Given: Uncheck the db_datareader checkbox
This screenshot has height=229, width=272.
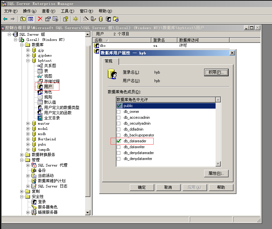Looking at the screenshot, I should tap(119, 141).
